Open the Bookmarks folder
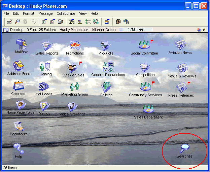 [x=19, y=127]
